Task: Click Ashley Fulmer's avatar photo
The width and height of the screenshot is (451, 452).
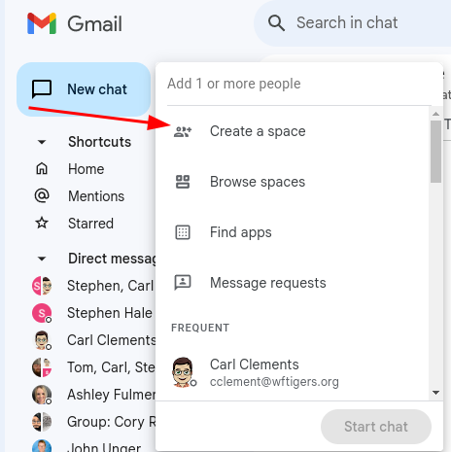Action: tap(42, 395)
